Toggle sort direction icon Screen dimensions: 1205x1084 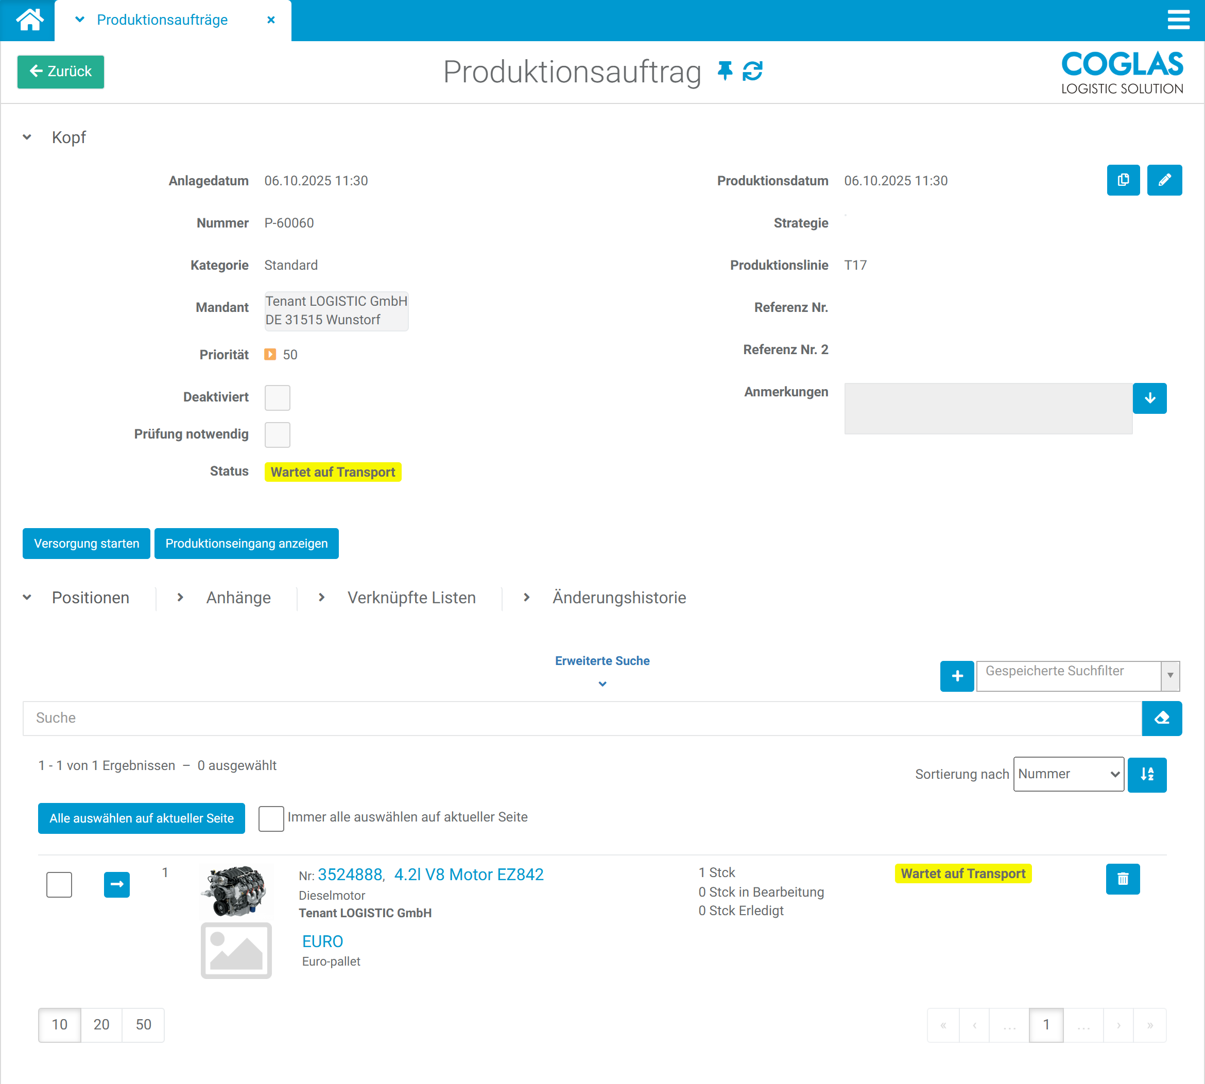1147,774
